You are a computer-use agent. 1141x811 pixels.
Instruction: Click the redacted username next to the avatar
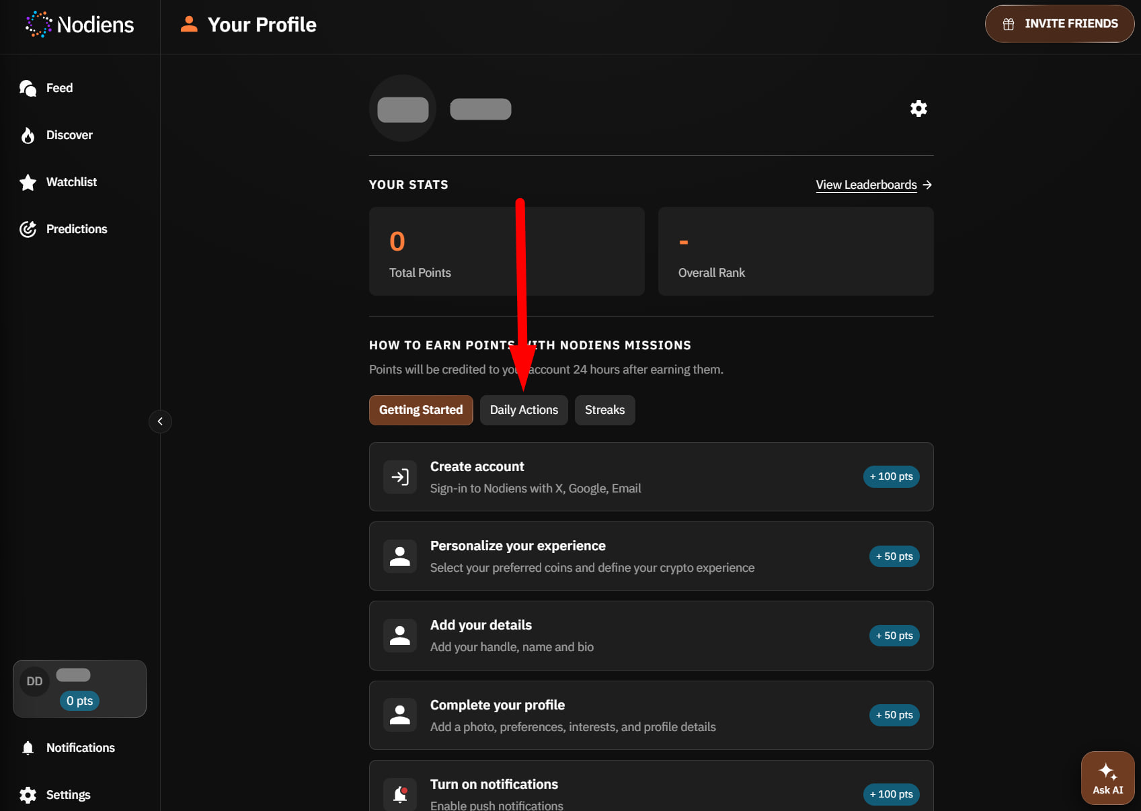[x=481, y=109]
